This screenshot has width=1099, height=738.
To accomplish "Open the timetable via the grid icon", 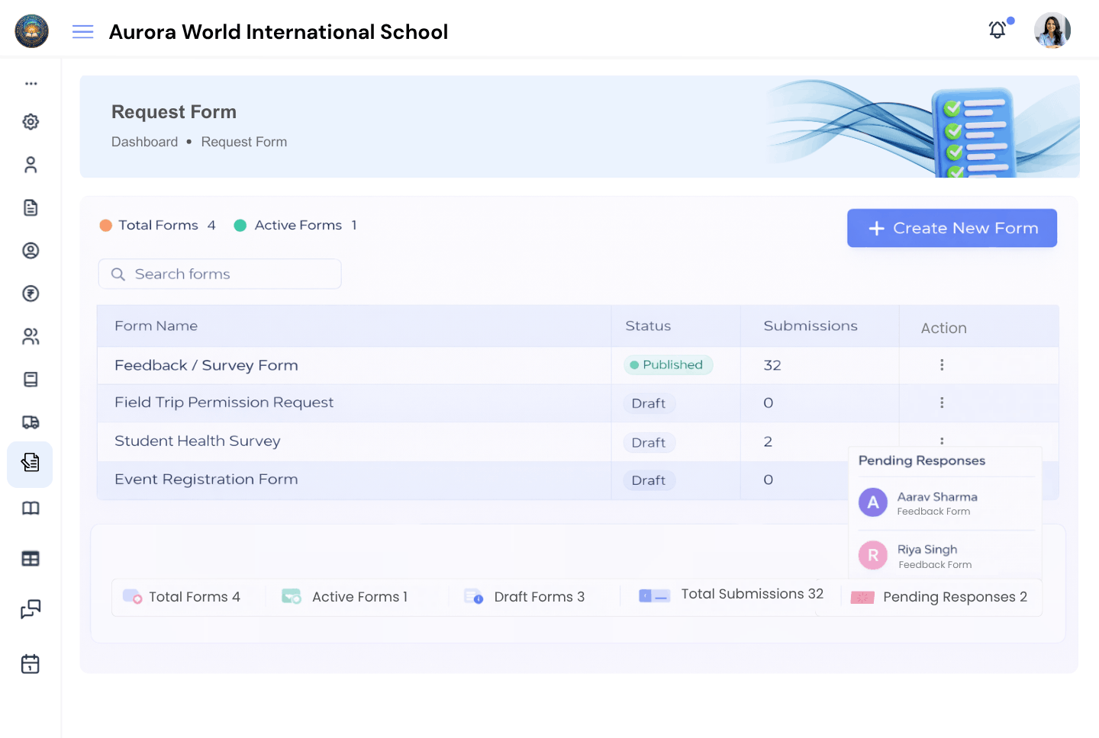I will (x=30, y=558).
